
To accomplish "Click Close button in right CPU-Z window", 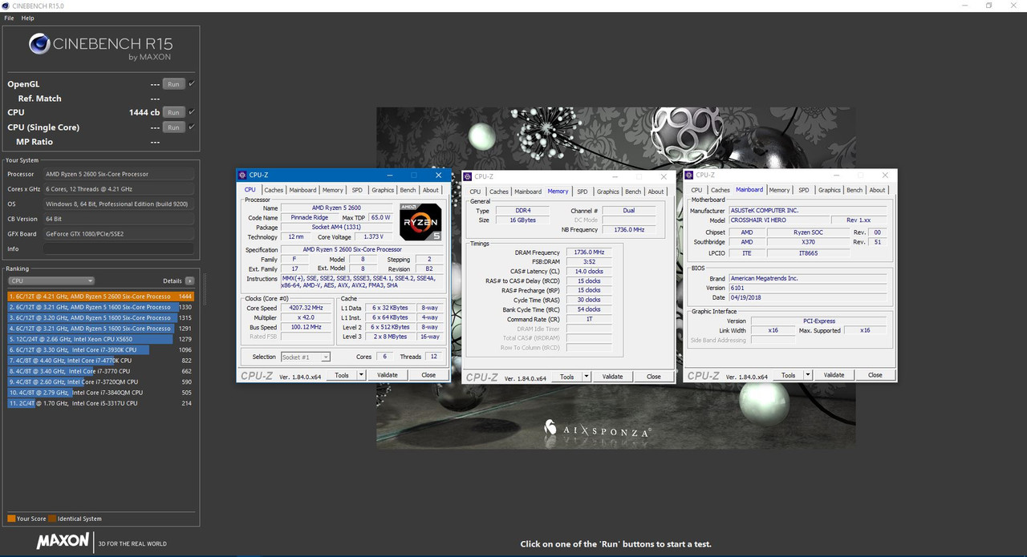I will click(x=875, y=375).
